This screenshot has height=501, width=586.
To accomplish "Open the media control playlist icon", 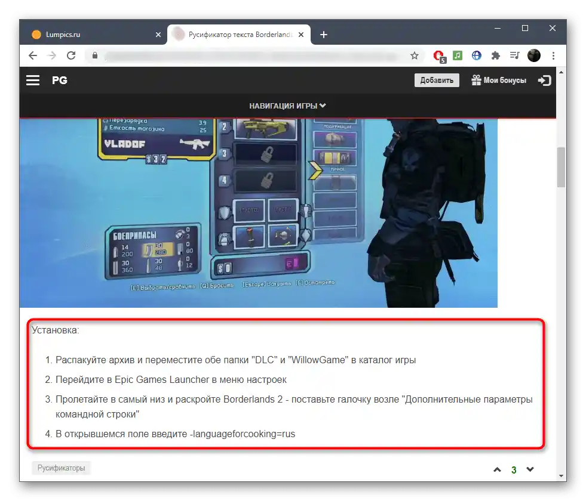I will point(515,55).
